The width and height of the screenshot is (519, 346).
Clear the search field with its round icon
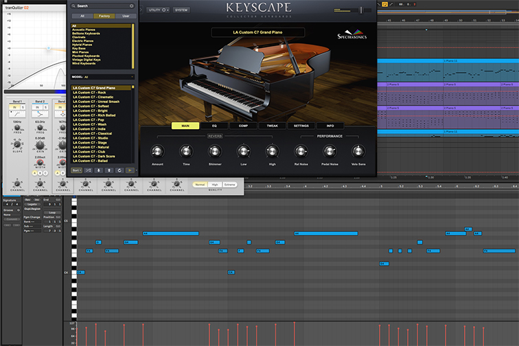pyautogui.click(x=131, y=6)
